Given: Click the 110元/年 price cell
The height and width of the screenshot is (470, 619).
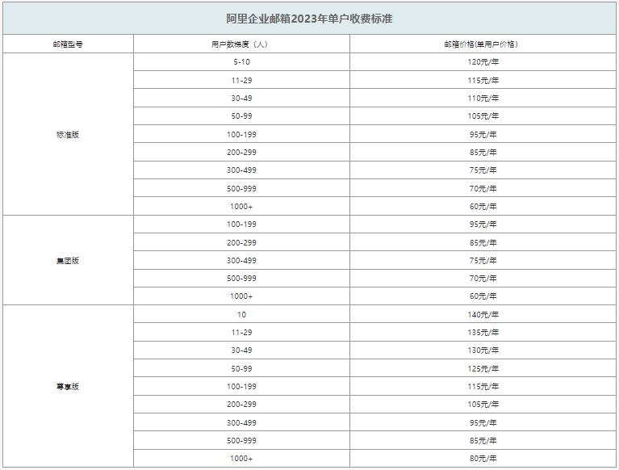Looking at the screenshot, I should [x=483, y=98].
